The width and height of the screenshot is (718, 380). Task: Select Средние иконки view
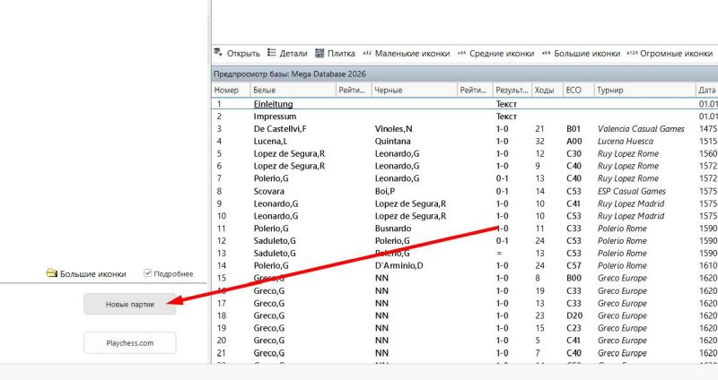point(496,53)
